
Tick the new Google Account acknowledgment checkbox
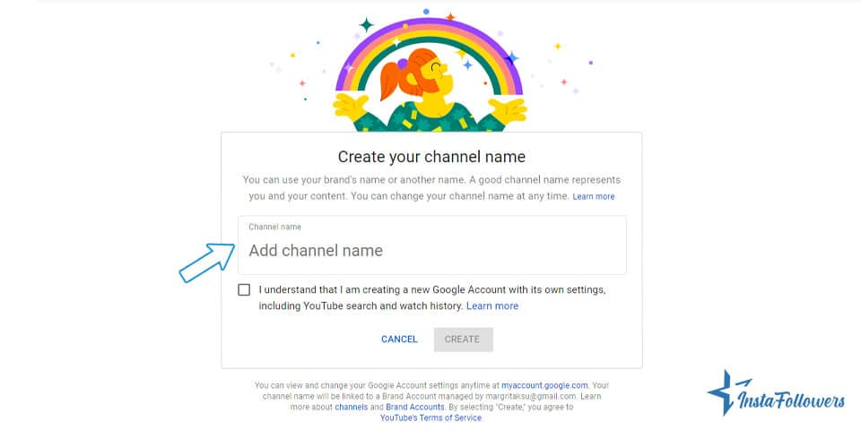pos(245,290)
